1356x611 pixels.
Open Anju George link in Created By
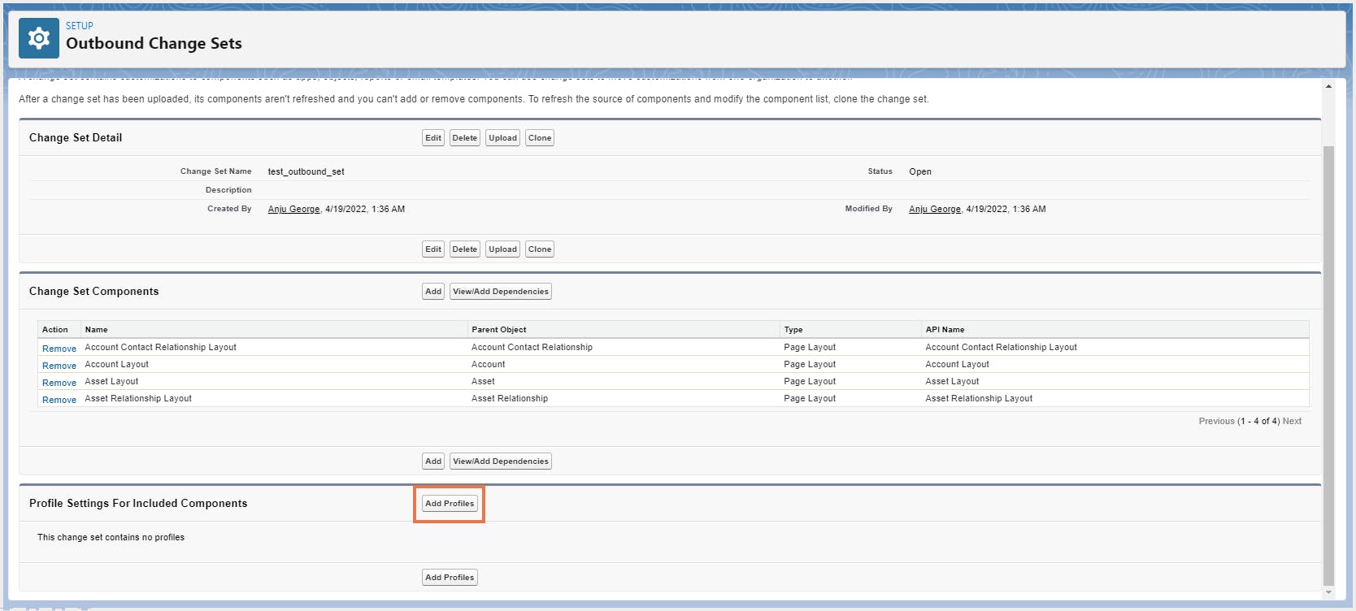click(x=293, y=210)
